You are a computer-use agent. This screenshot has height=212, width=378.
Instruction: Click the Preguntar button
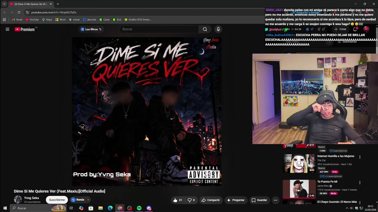click(x=236, y=200)
